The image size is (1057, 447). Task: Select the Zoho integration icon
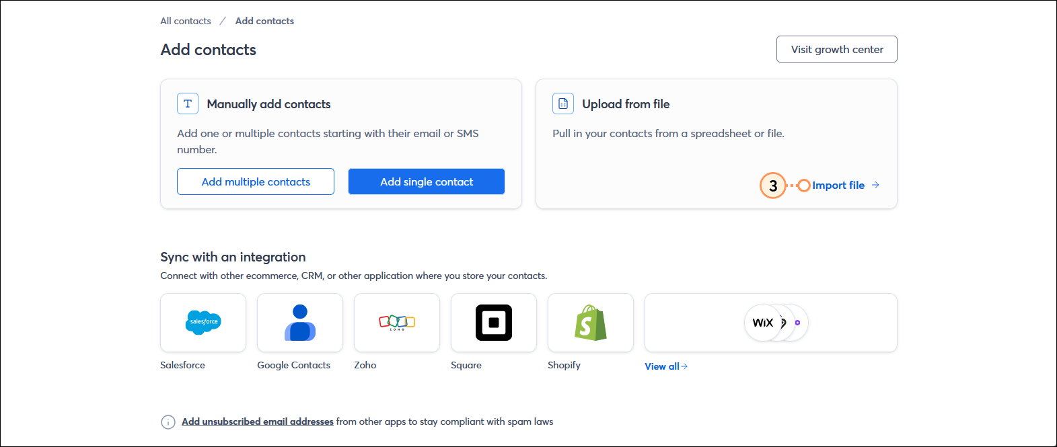point(397,323)
